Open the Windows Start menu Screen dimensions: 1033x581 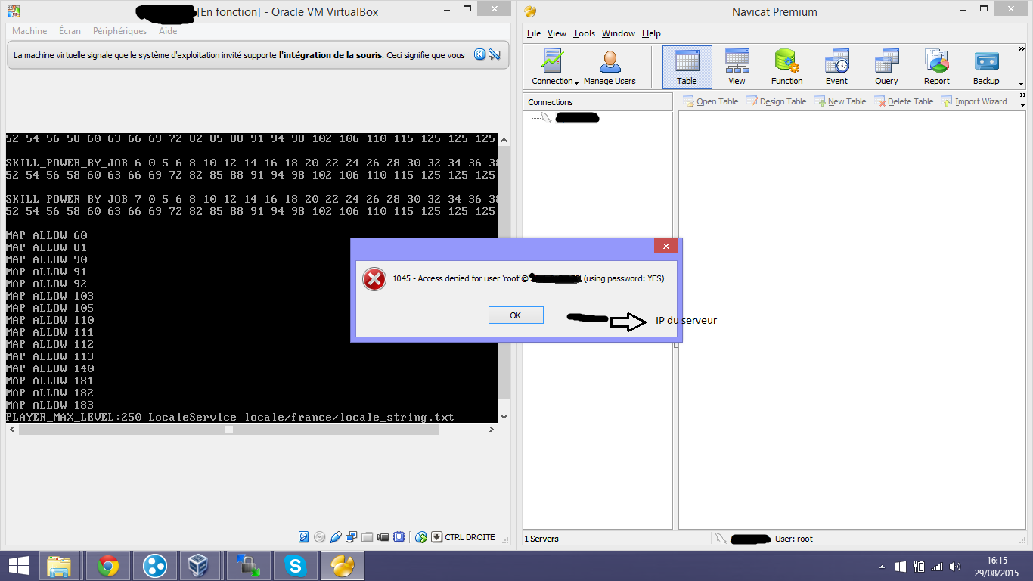click(19, 566)
